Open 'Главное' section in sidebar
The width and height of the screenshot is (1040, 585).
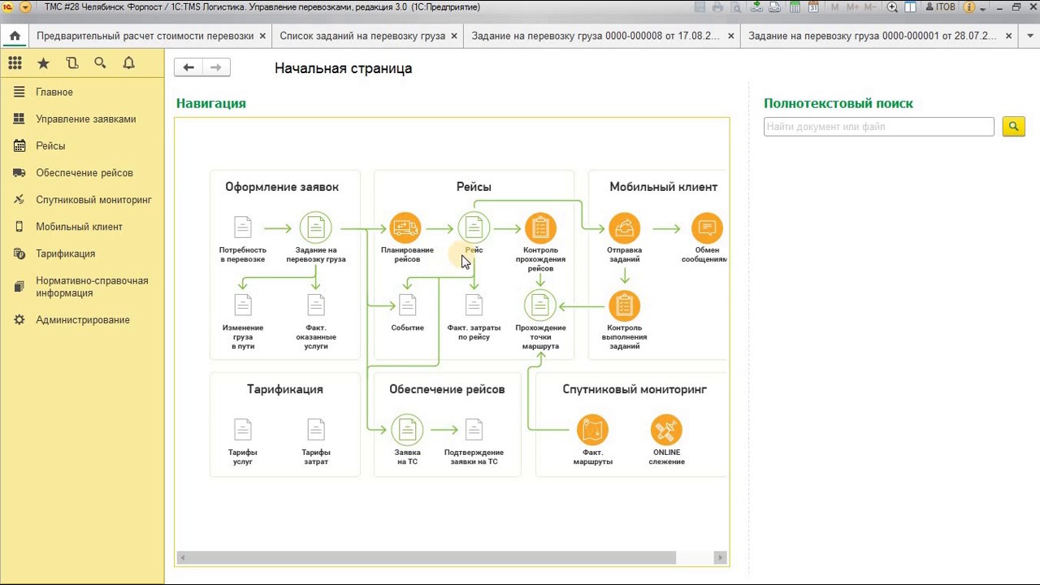click(x=82, y=92)
